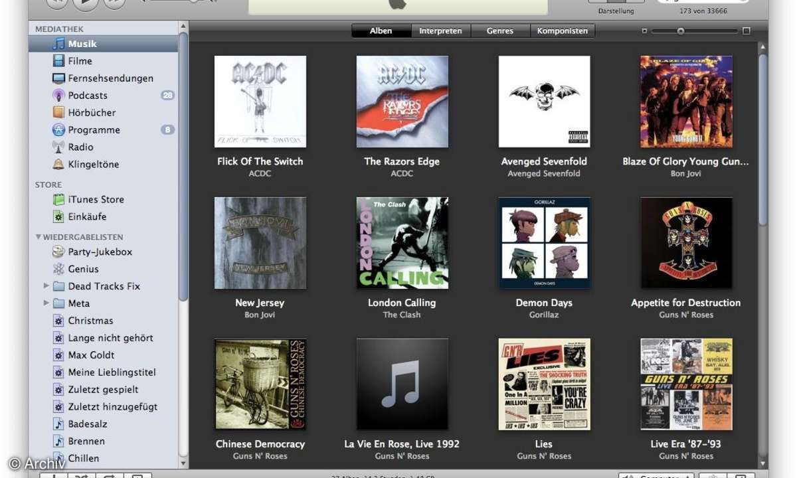Open the Genius atom icon

(x=58, y=269)
